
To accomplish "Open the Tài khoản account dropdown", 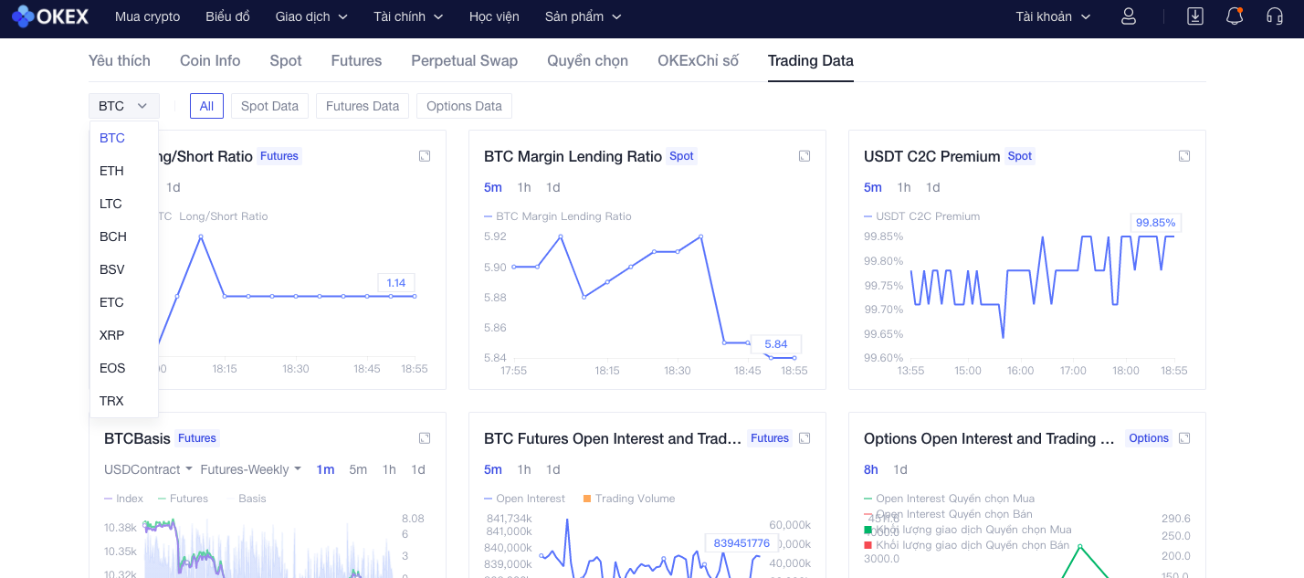I will pyautogui.click(x=1053, y=16).
